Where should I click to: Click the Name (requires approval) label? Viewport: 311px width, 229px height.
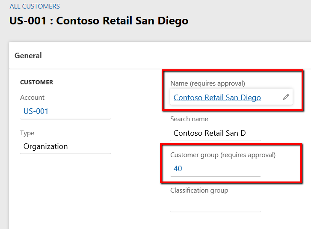207,83
